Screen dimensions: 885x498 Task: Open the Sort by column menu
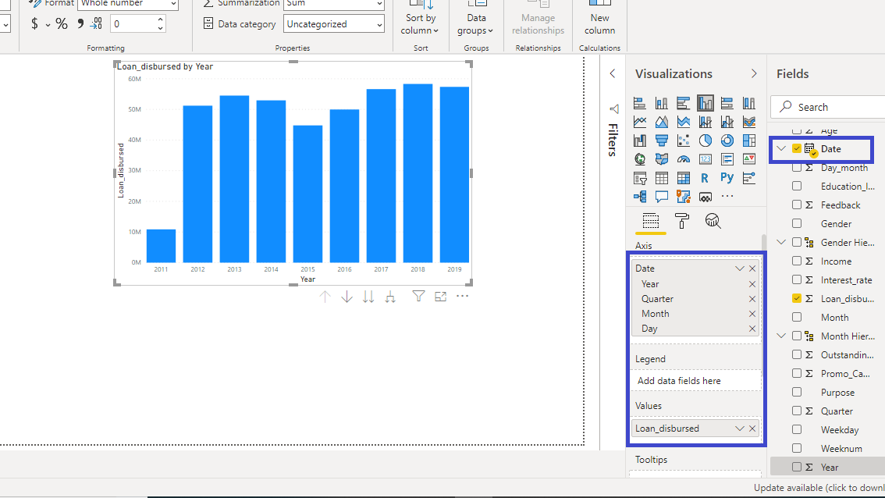point(420,24)
